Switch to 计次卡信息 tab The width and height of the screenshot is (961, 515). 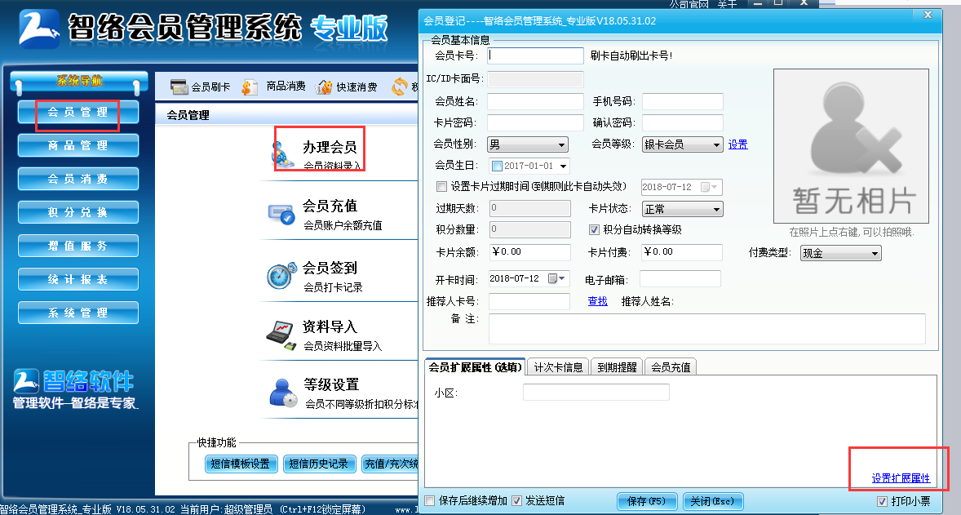558,367
